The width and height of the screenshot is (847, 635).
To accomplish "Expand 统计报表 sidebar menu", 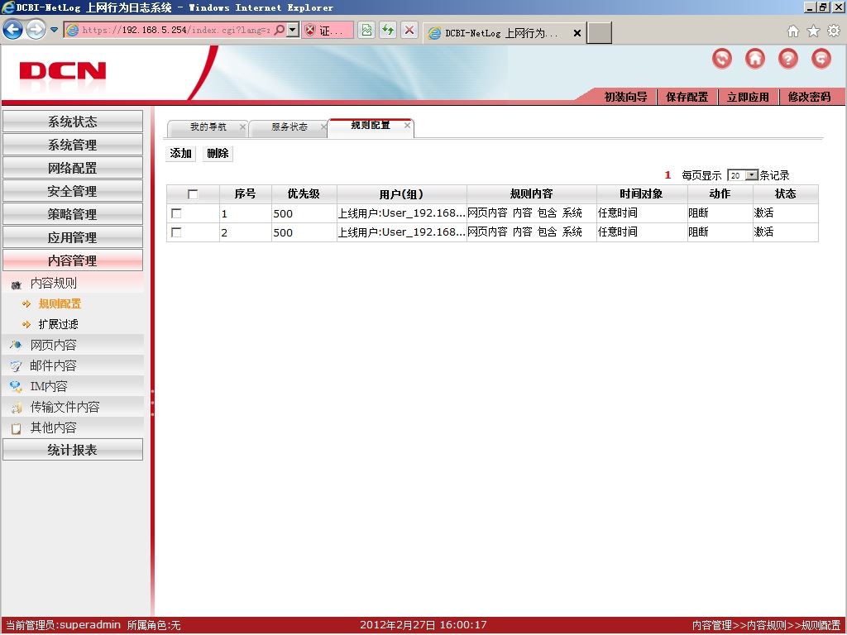I will [x=73, y=450].
